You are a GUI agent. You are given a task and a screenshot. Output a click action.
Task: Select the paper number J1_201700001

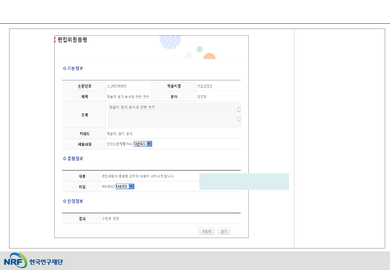pyautogui.click(x=117, y=86)
